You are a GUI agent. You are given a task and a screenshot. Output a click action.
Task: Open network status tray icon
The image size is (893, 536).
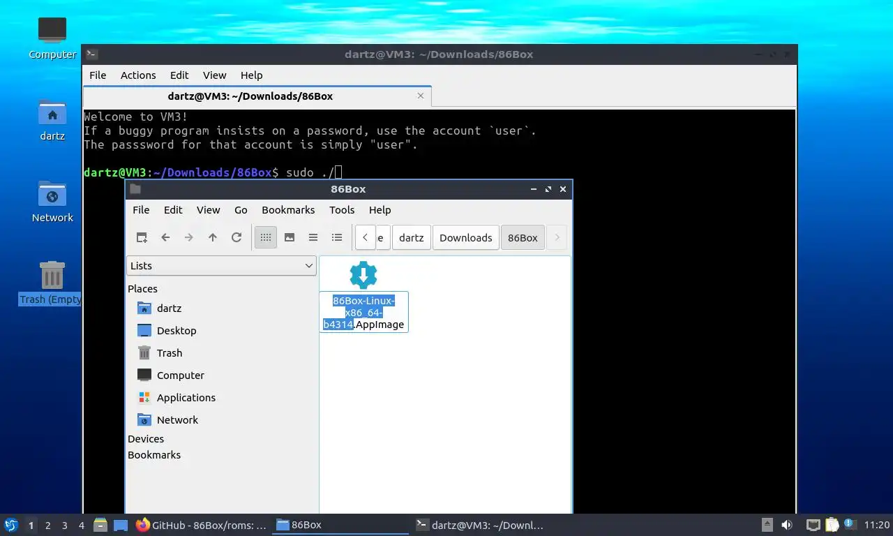click(813, 525)
